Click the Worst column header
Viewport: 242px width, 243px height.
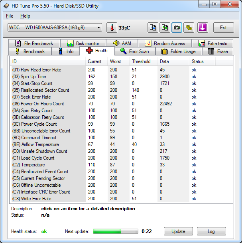click(118, 61)
